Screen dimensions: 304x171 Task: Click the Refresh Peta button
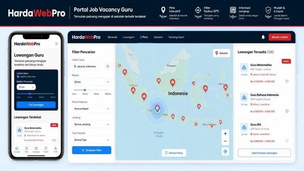point(174,153)
